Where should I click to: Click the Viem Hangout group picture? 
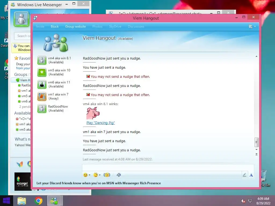[x=56, y=43]
